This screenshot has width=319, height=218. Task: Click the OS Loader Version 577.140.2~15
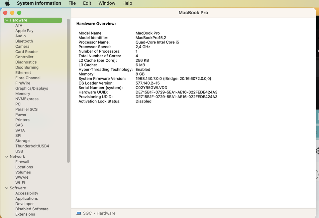pos(148,83)
